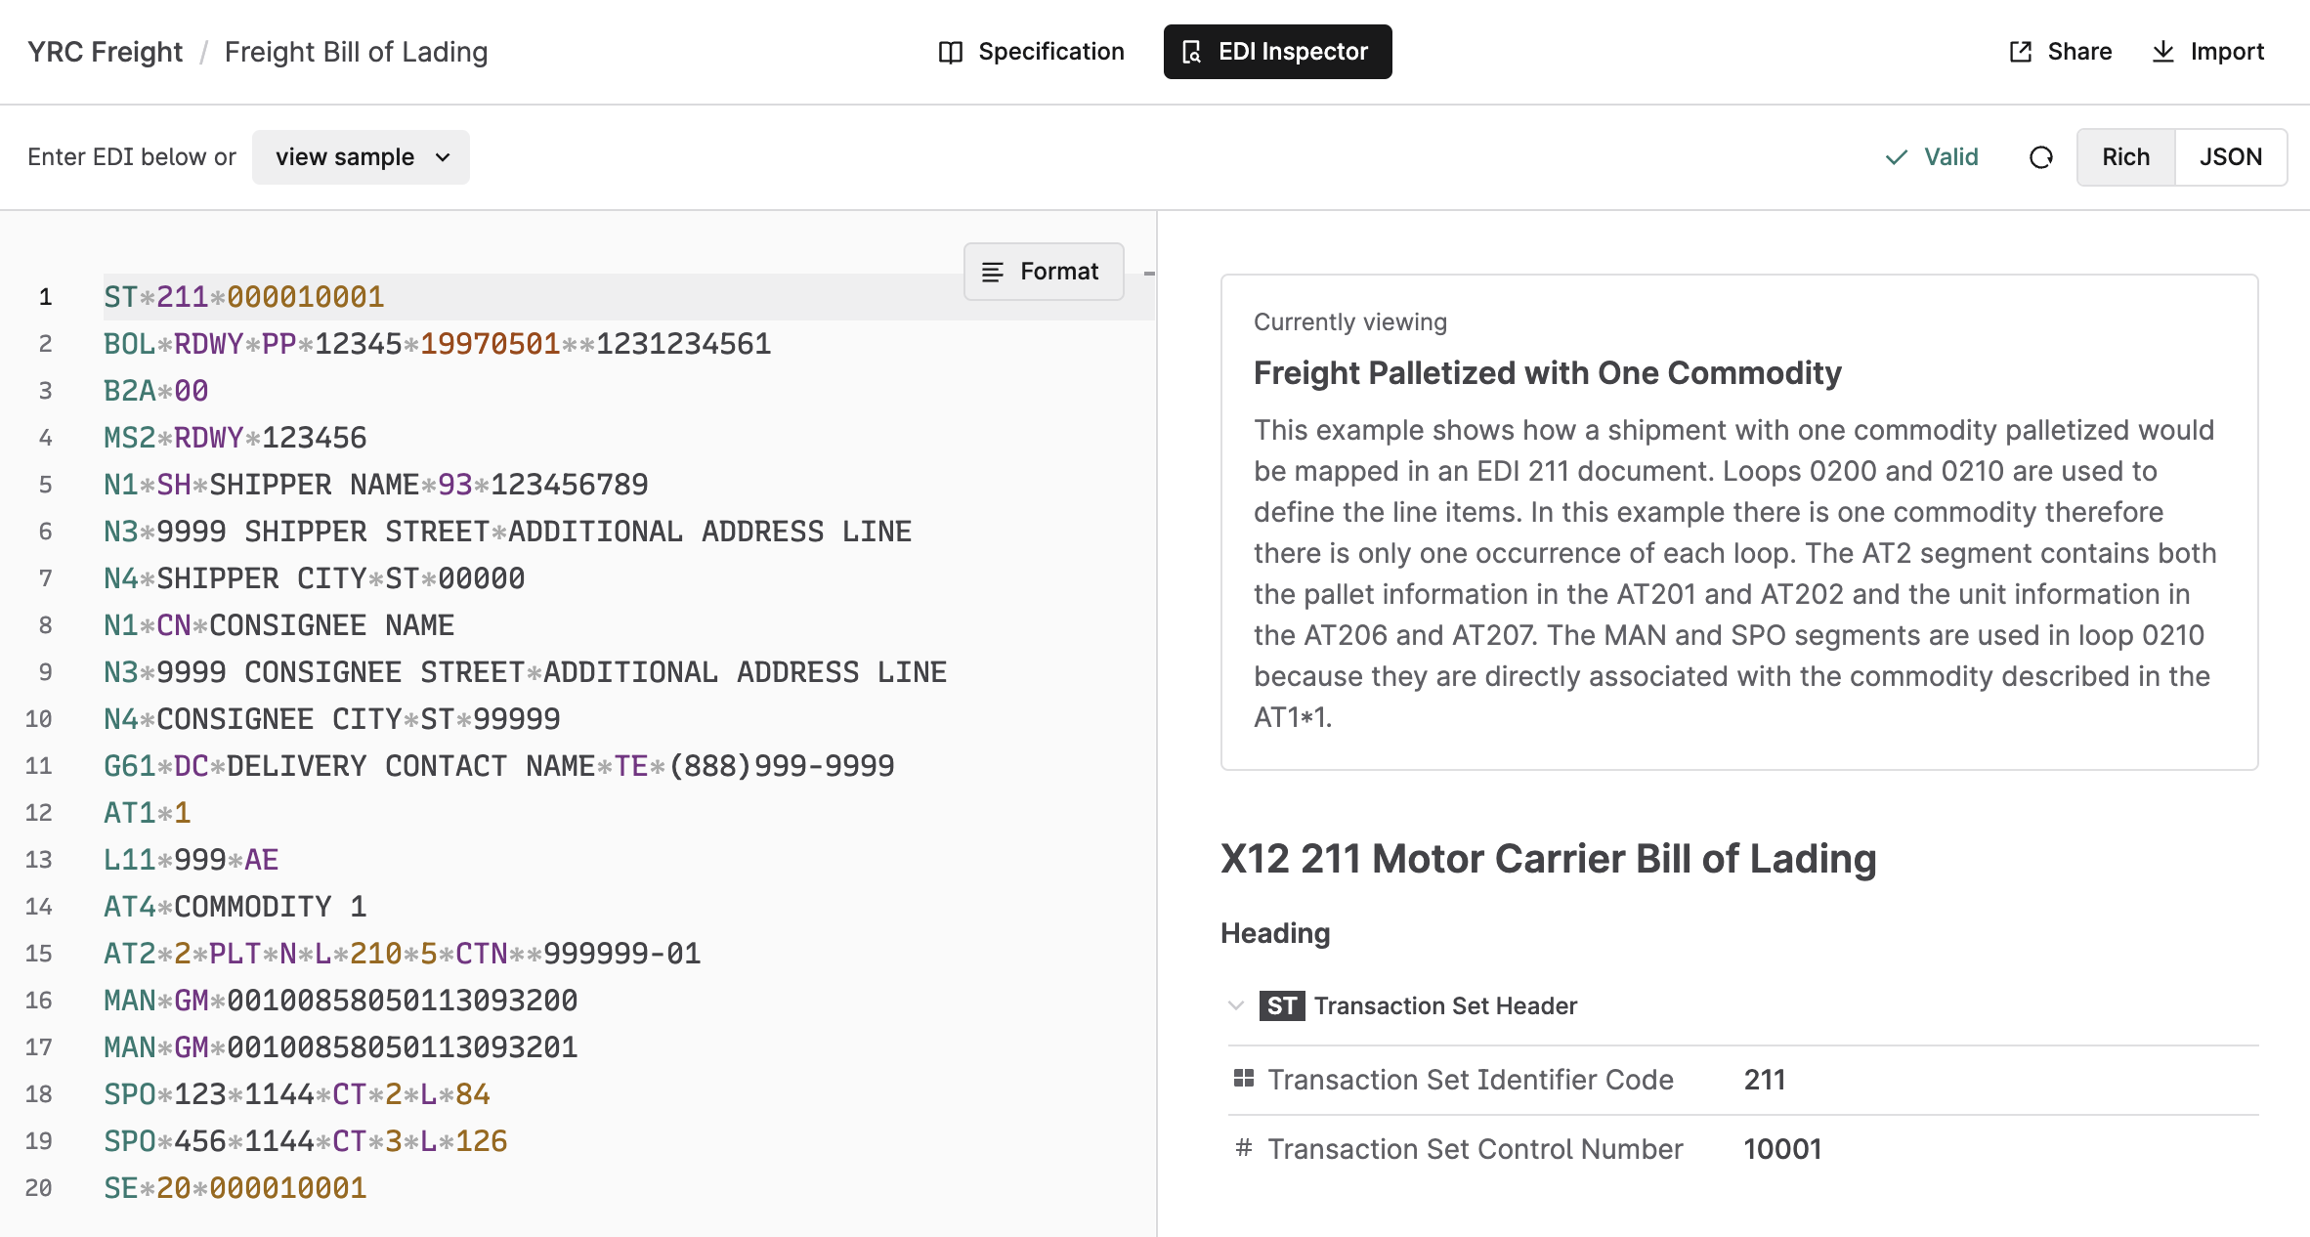Click the 'N3*9999 SHIPPER STREET' line

coord(507,532)
